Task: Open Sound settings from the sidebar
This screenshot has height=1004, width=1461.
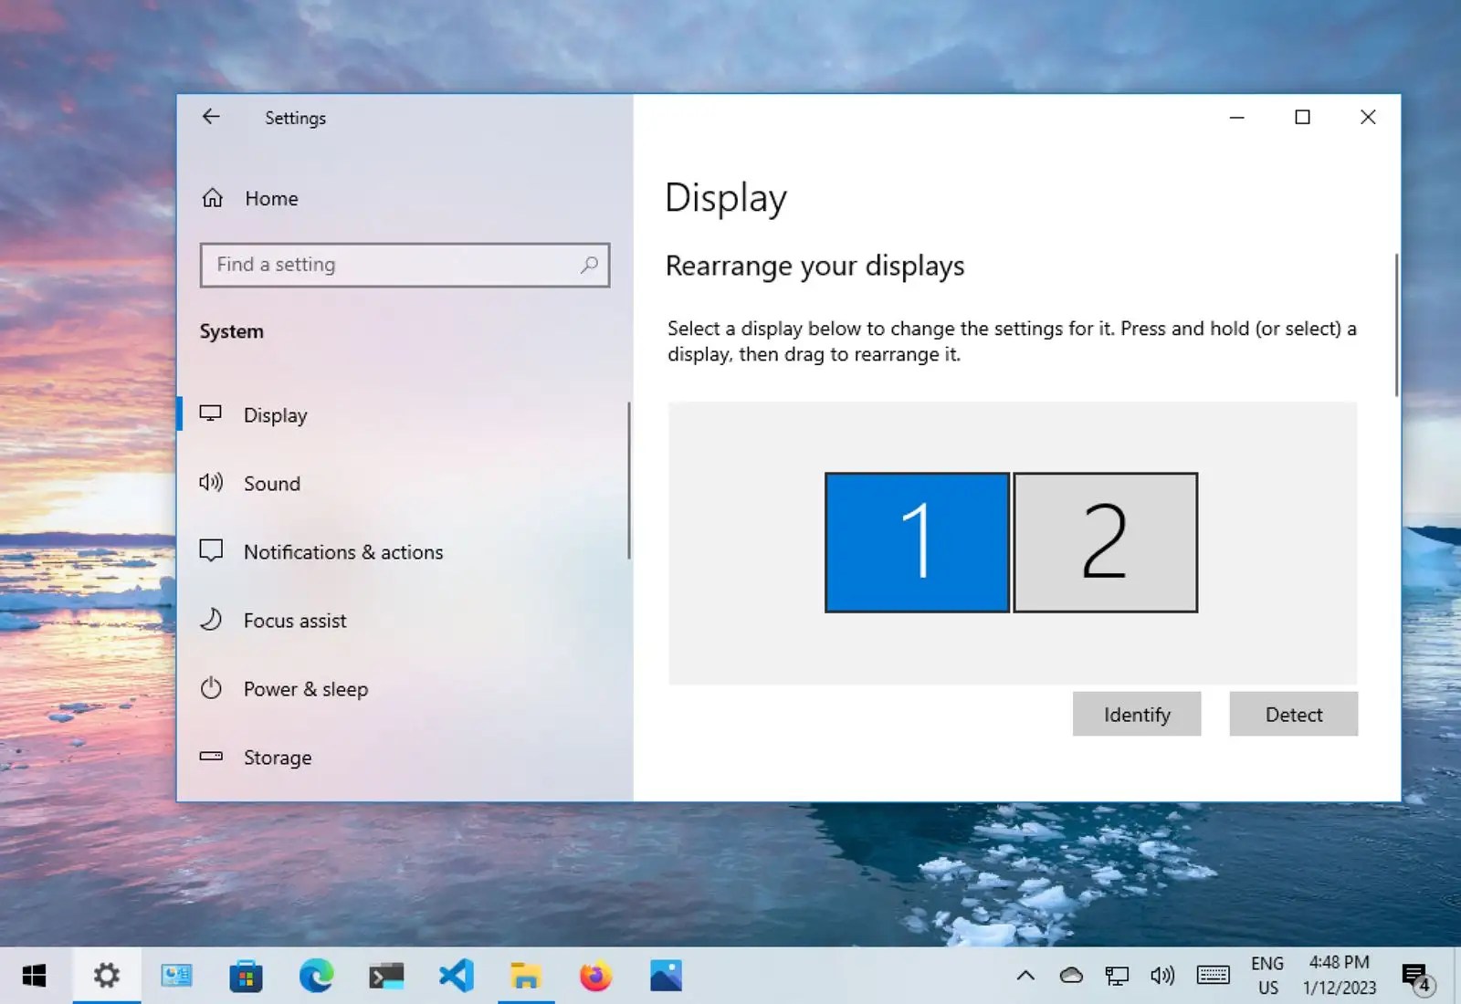Action: click(x=271, y=484)
